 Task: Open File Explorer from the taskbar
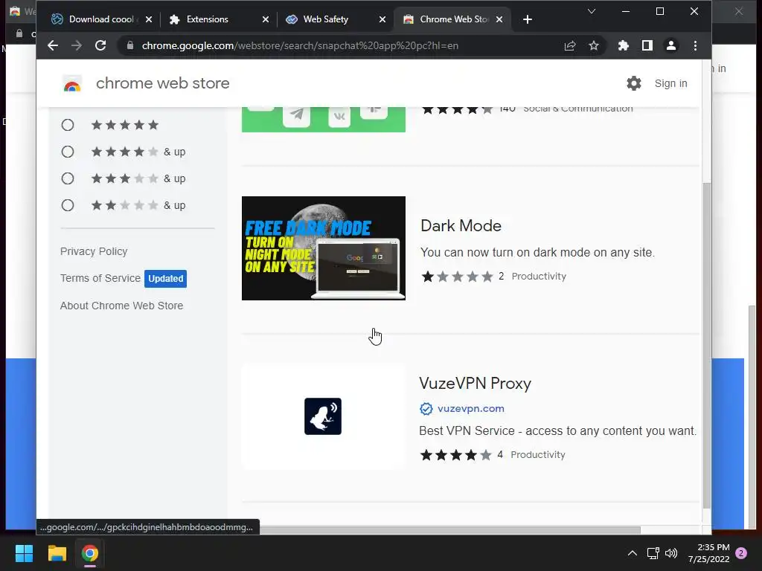(x=57, y=553)
